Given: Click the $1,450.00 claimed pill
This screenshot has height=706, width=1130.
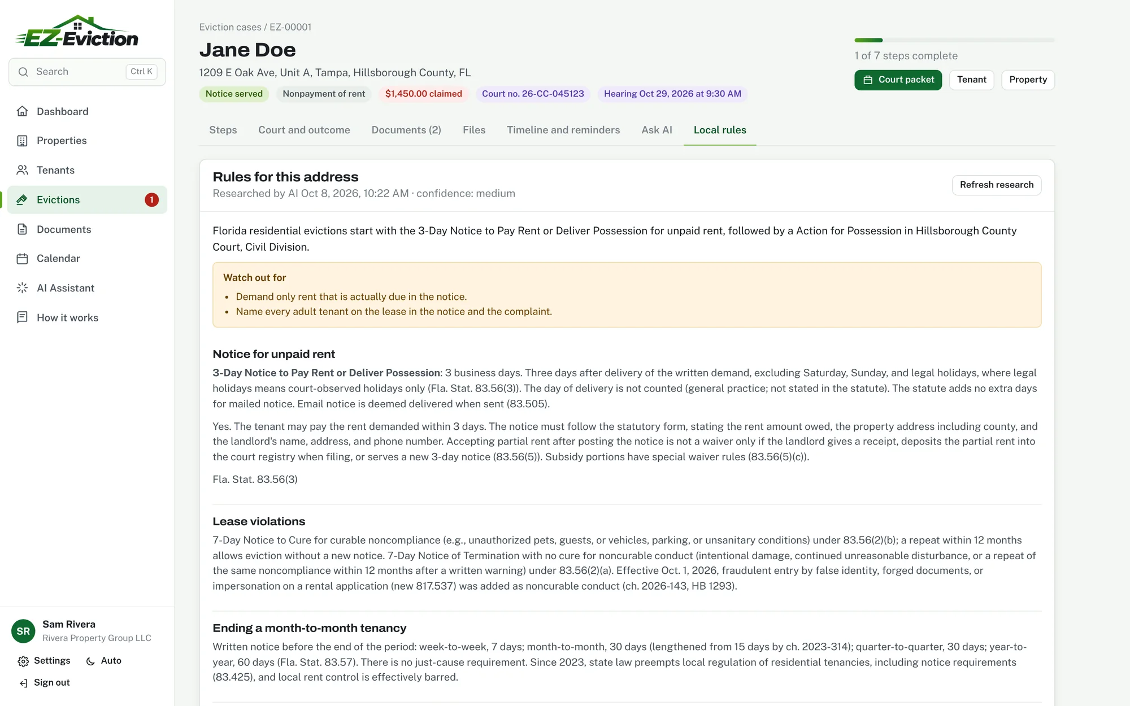Looking at the screenshot, I should point(423,94).
